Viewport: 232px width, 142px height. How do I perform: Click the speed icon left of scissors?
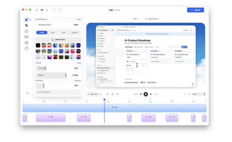pyautogui.click(x=113, y=94)
